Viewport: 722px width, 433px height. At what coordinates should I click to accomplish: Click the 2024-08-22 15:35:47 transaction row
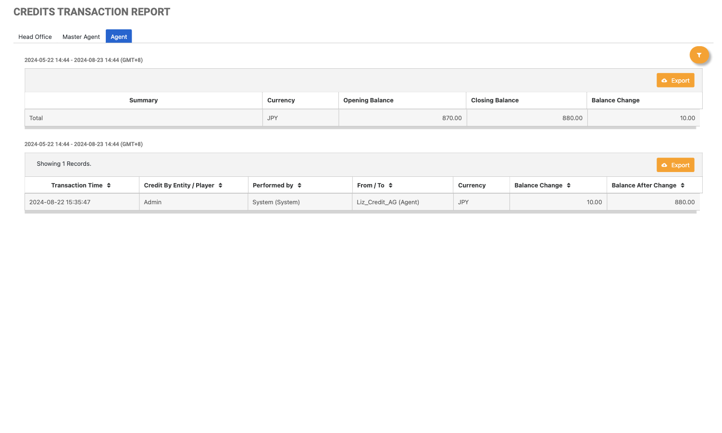pyautogui.click(x=60, y=202)
